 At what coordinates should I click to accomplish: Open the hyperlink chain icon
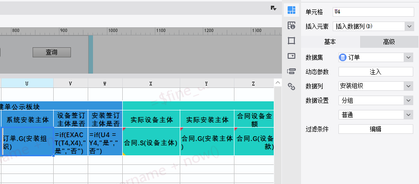291,87
